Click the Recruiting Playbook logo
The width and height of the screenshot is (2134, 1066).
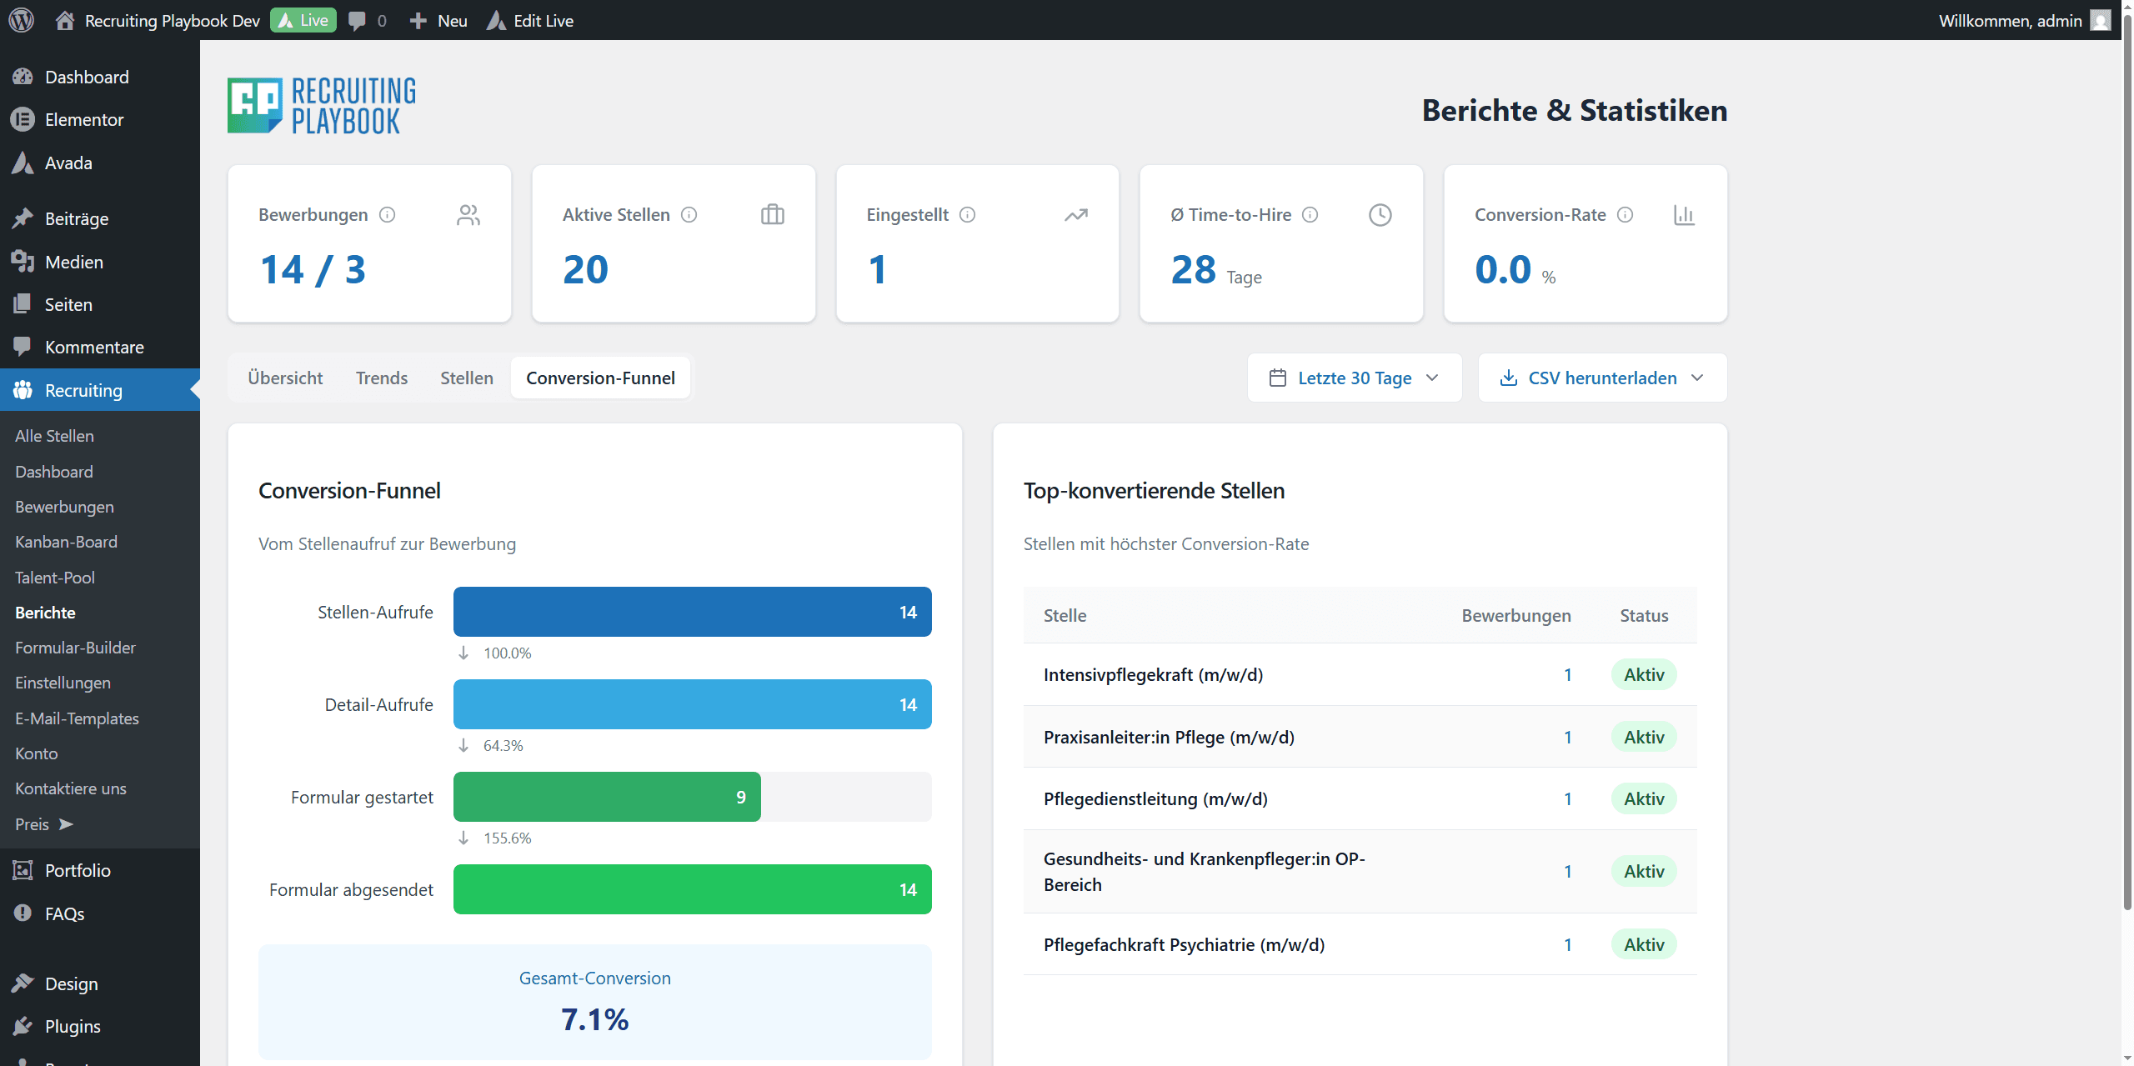click(322, 106)
